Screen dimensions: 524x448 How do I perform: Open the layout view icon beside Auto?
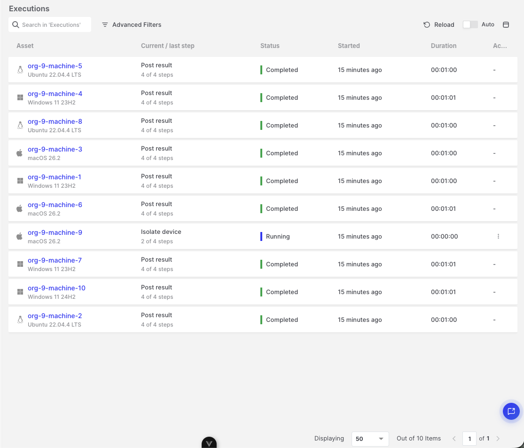point(506,25)
